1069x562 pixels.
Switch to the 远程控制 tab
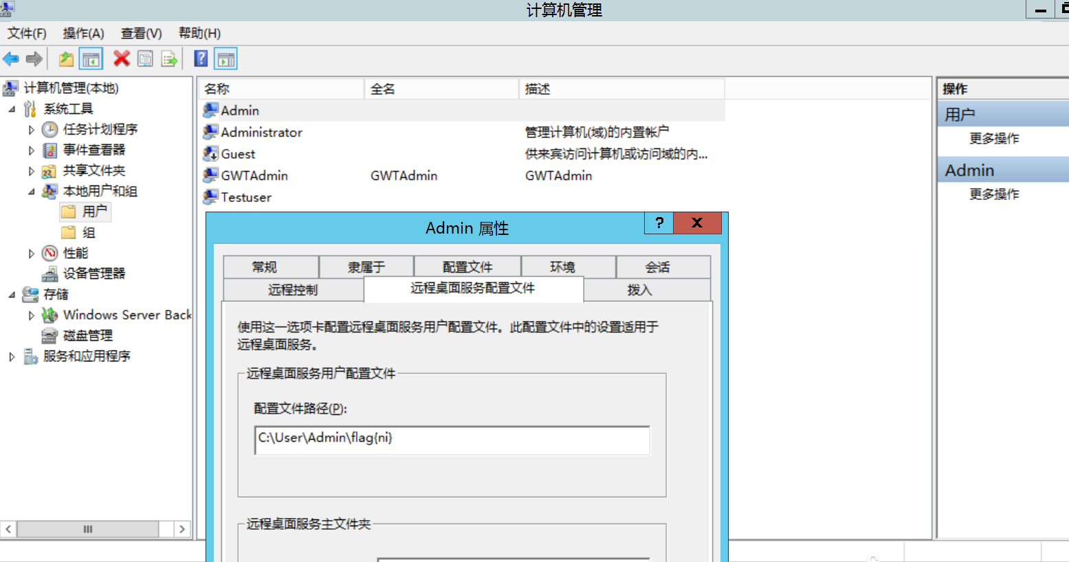(294, 290)
